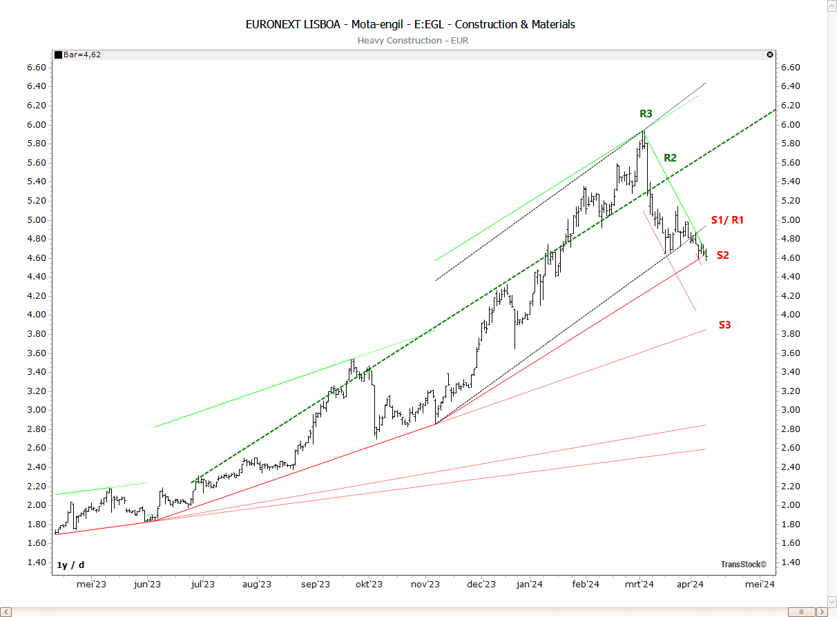Click the mei'23 date axis label
The height and width of the screenshot is (617, 837).
91,585
